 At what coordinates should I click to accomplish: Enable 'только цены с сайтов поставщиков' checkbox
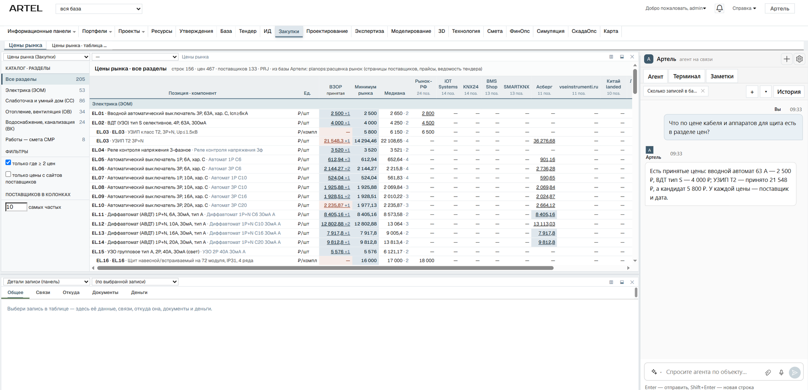8,174
